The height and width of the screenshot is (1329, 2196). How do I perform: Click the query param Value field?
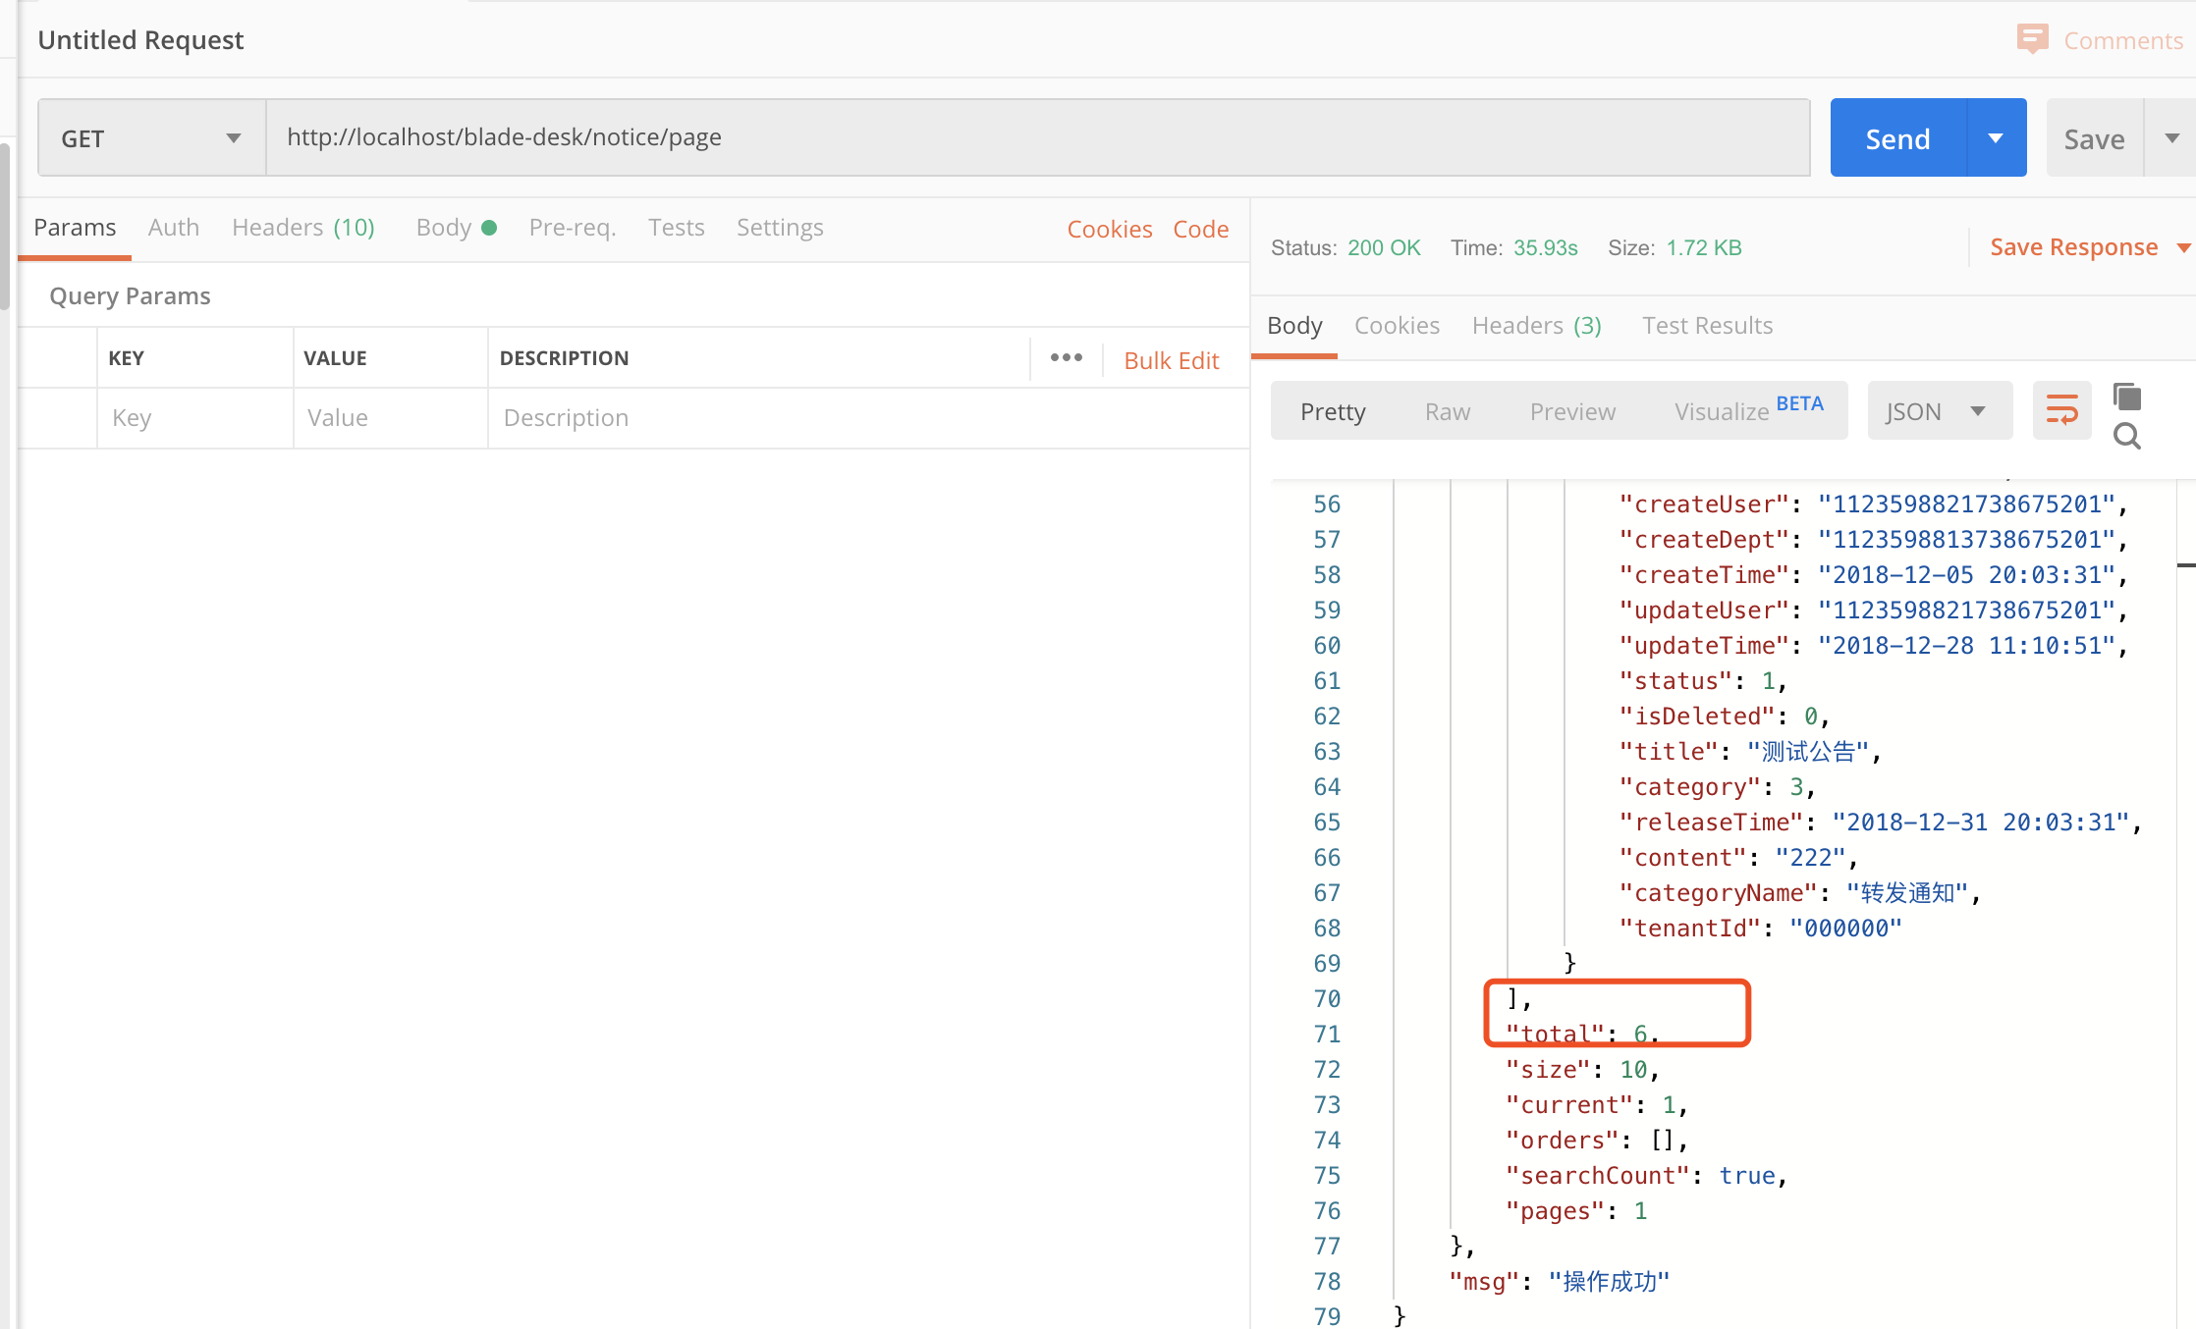click(390, 418)
